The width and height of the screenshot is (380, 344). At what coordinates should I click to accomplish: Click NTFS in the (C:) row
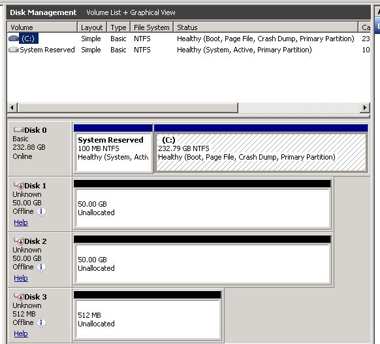[142, 39]
